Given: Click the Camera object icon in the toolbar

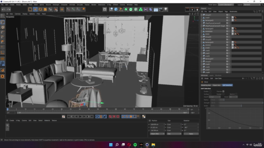Looking at the screenshot, I should pyautogui.click(x=161, y=9).
